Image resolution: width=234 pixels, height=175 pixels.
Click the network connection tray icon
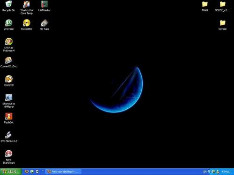click(218, 172)
